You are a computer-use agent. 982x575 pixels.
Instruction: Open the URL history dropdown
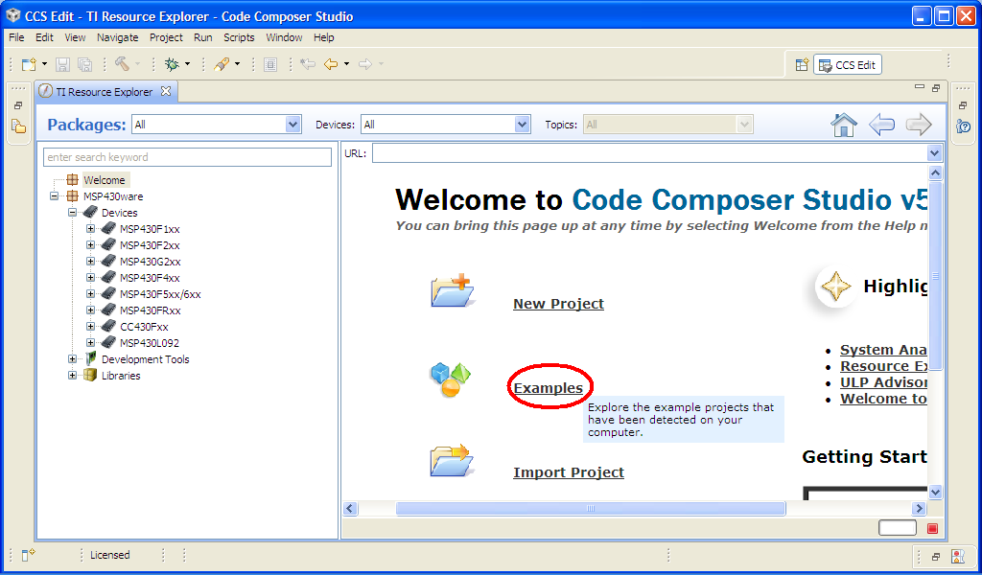pyautogui.click(x=934, y=153)
